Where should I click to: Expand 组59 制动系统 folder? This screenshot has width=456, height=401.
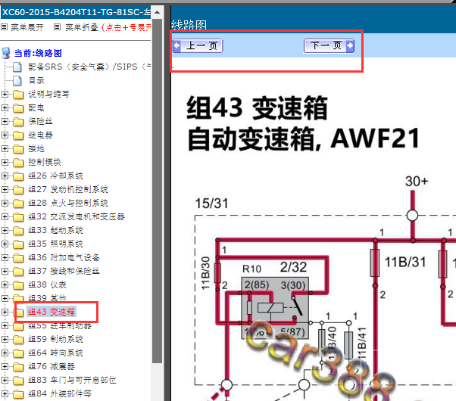tap(5, 339)
